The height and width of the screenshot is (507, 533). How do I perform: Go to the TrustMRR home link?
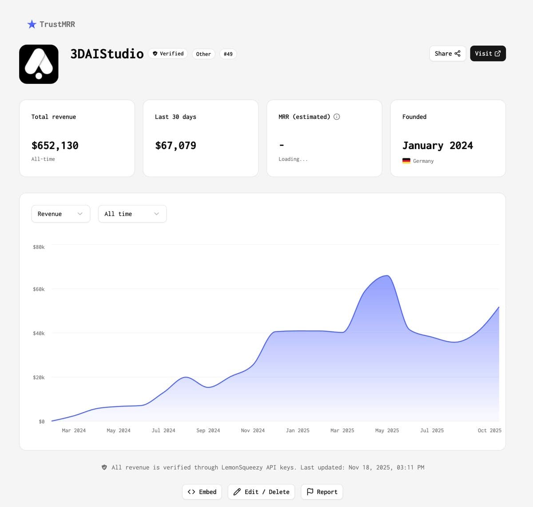coord(51,24)
